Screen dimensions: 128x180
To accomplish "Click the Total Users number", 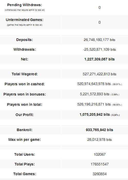I will coord(99,154).
